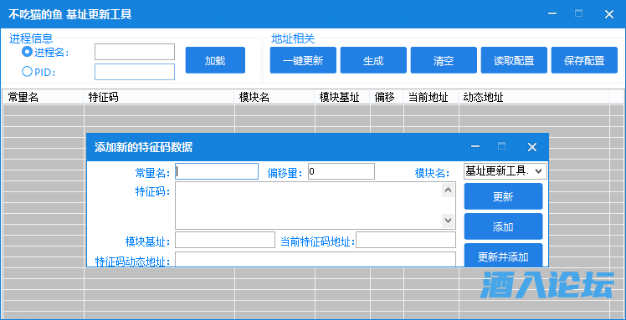
Task: Click the 常量名 column header
Action: coord(44,97)
